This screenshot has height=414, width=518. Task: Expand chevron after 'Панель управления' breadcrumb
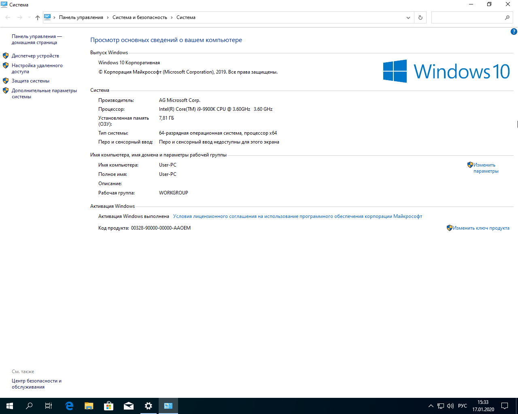tap(108, 17)
